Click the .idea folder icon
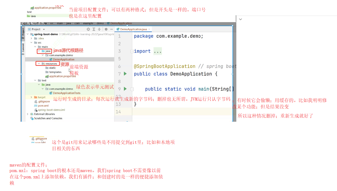 [36, 38]
